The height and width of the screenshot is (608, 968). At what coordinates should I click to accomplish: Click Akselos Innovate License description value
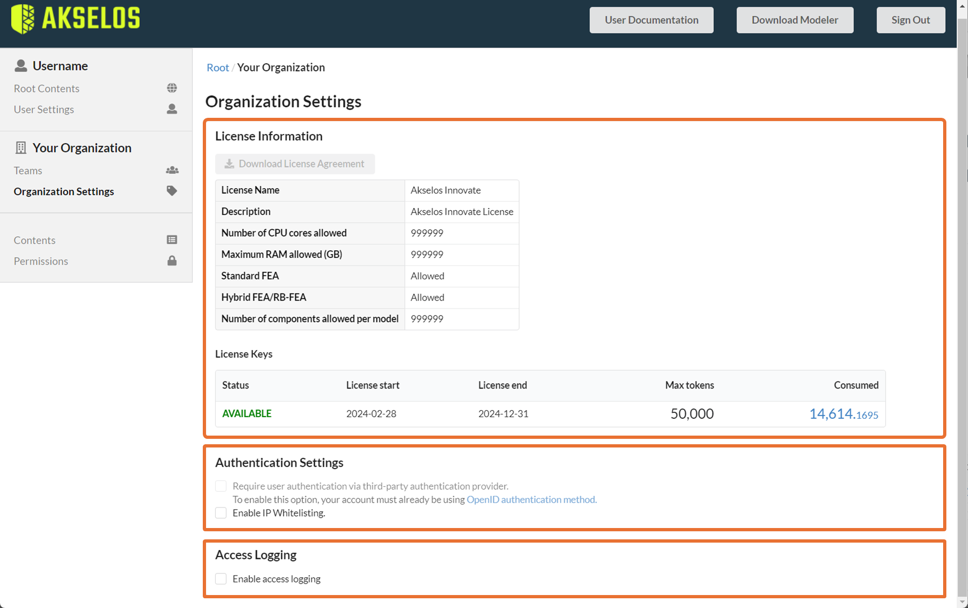coord(462,212)
